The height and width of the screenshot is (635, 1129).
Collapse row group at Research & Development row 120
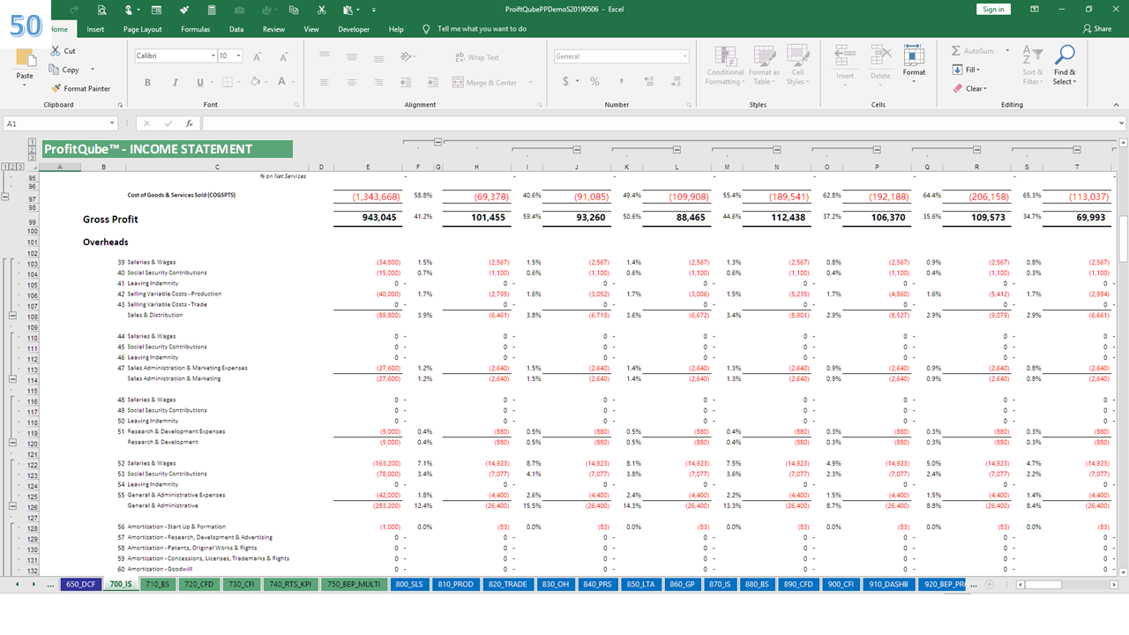[x=12, y=442]
